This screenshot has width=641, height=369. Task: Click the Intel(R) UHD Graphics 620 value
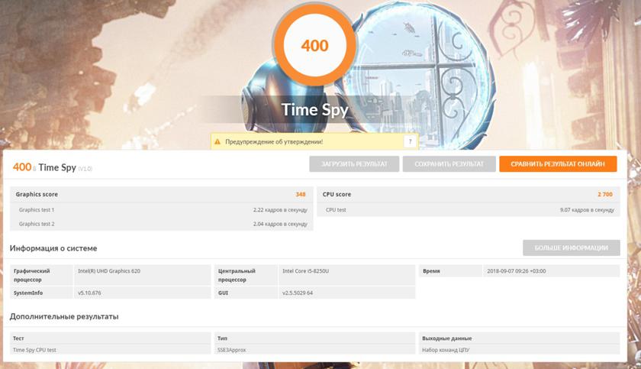[109, 271]
